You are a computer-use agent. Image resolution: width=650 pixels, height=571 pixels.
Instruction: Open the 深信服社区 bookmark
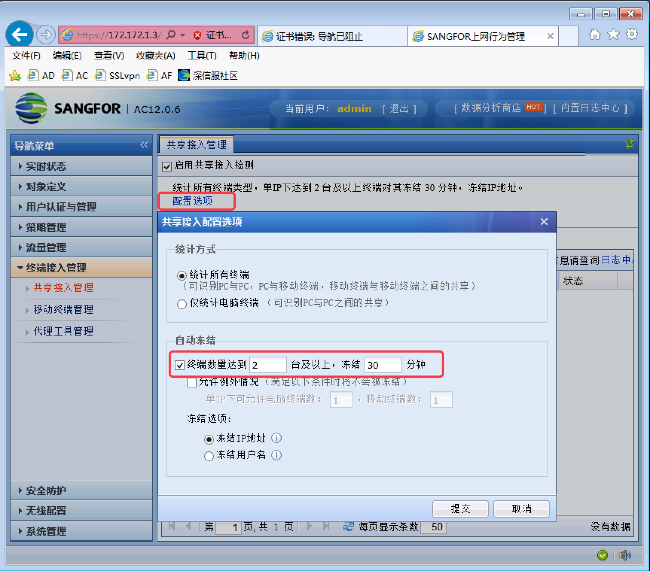[x=208, y=76]
